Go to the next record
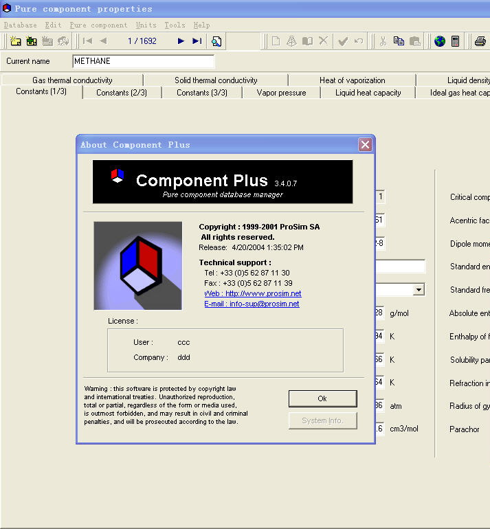 point(181,41)
